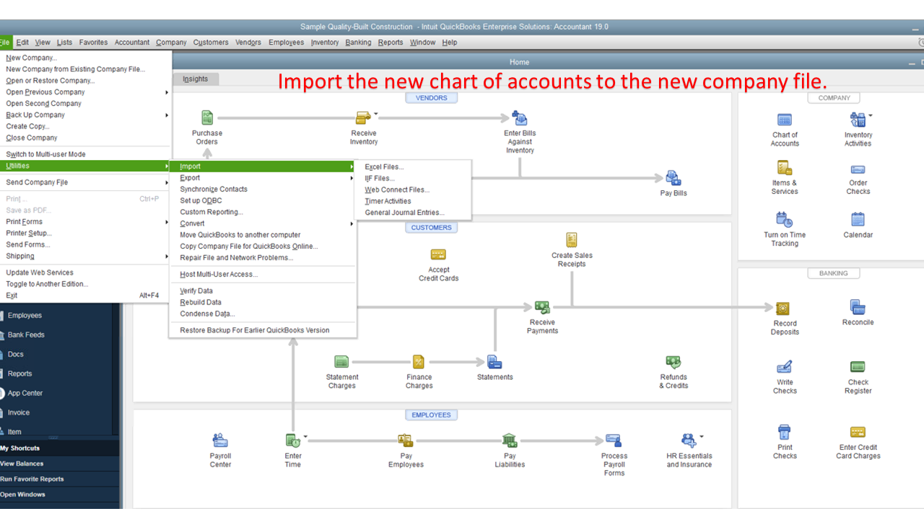Click the Pay Bills icon
This screenshot has height=519, width=924.
(674, 177)
